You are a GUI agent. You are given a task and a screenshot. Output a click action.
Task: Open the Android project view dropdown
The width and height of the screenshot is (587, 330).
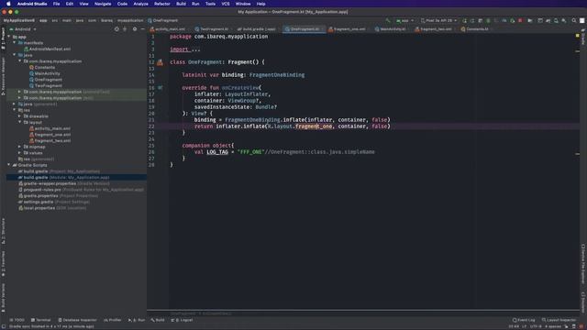coord(23,29)
